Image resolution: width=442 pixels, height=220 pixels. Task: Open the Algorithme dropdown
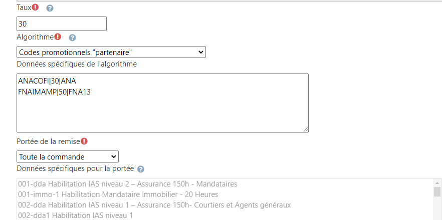tap(111, 52)
